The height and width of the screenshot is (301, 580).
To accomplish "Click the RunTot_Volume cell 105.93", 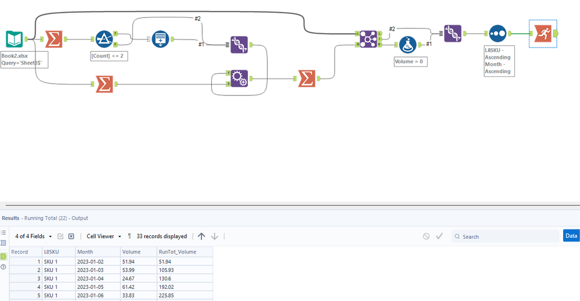I will [x=185, y=270].
